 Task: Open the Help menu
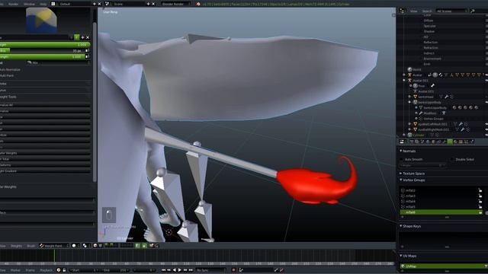tap(43, 4)
